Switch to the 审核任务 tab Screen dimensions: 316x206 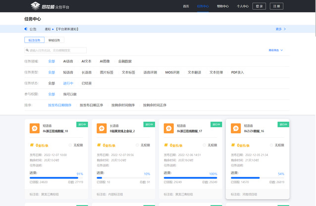tap(54, 40)
